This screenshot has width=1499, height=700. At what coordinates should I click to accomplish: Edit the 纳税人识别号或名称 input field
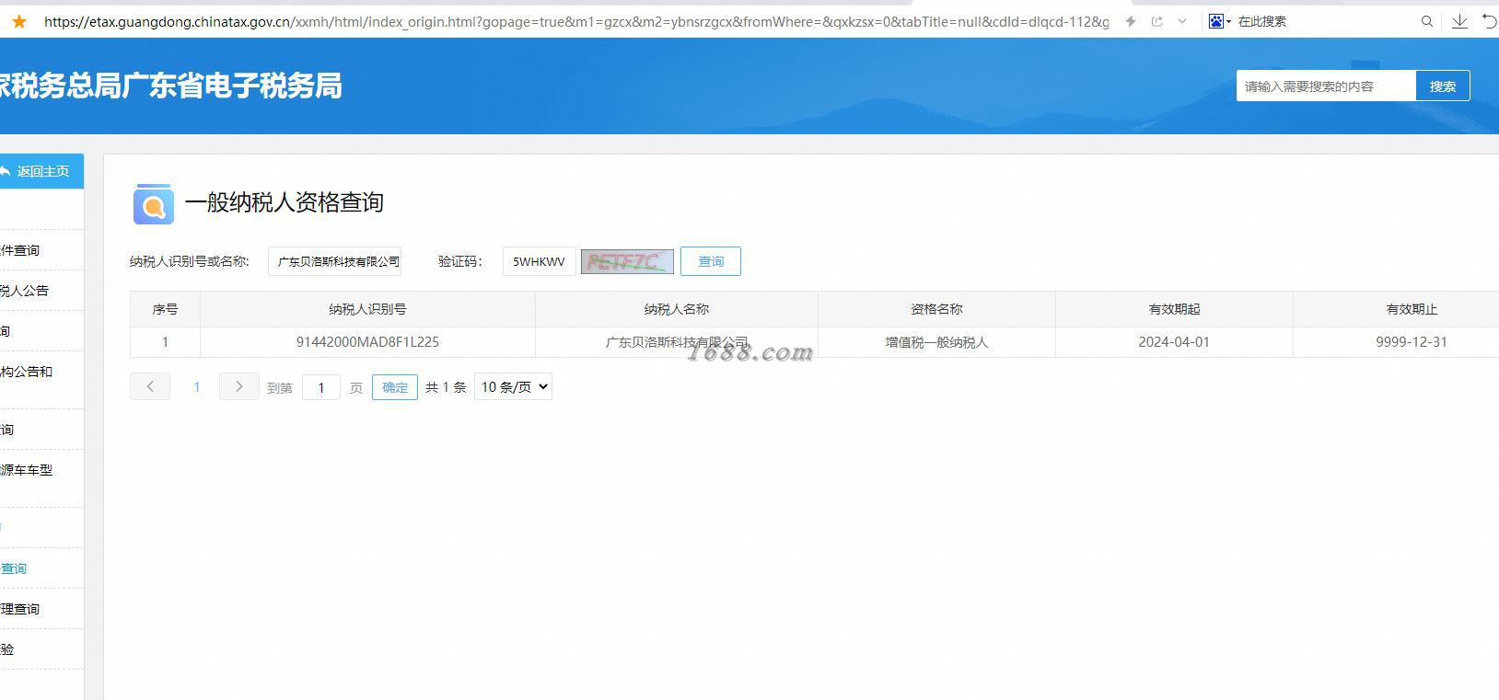(x=335, y=261)
